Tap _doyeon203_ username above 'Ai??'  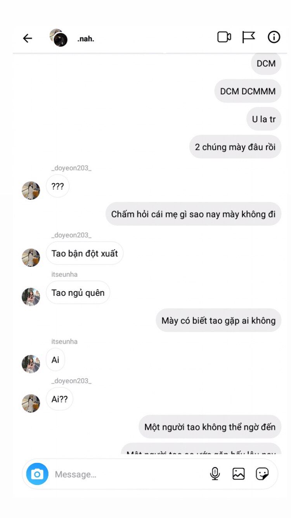pyautogui.click(x=71, y=381)
